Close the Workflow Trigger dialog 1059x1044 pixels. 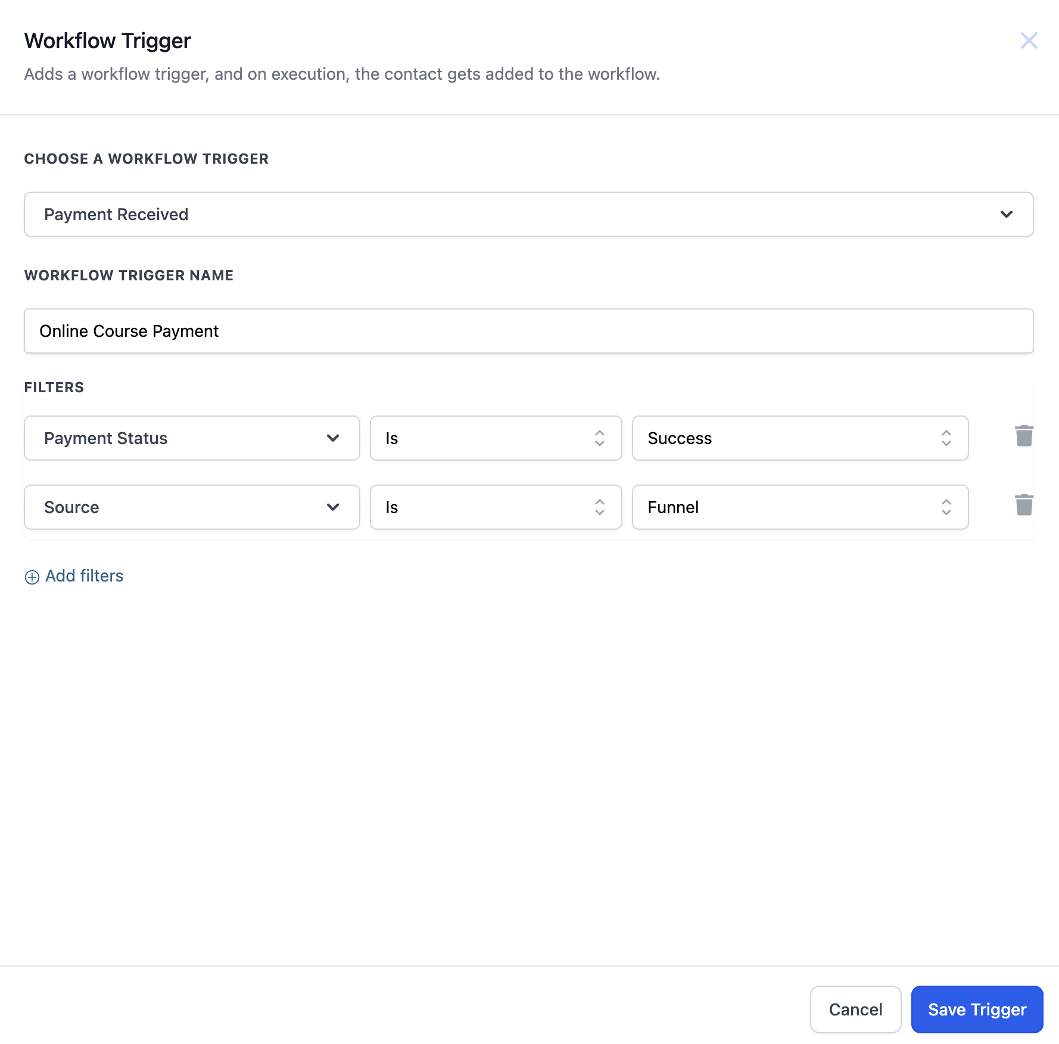1029,40
